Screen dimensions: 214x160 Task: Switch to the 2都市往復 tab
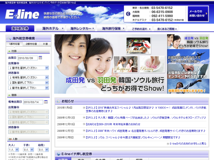[31, 44]
